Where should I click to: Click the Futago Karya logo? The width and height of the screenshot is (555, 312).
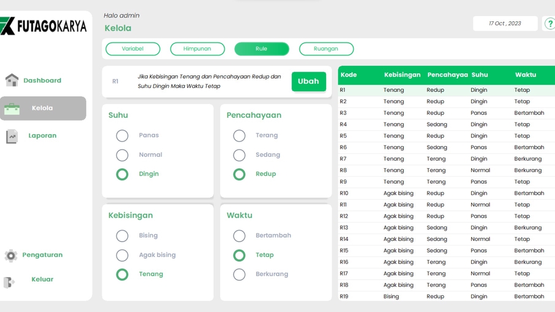pos(43,26)
